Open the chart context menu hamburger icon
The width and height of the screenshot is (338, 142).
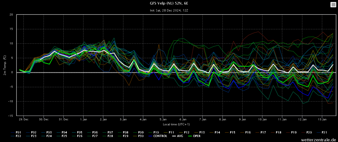333,5
